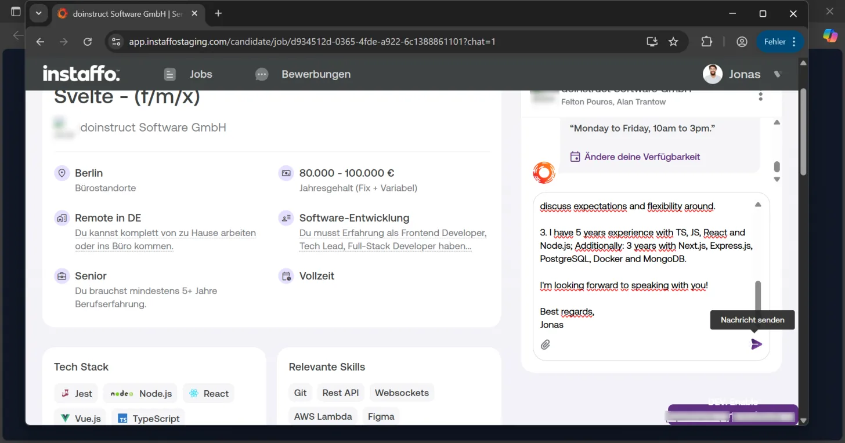Bookmark this page with the star icon
The width and height of the screenshot is (845, 443).
pyautogui.click(x=673, y=42)
